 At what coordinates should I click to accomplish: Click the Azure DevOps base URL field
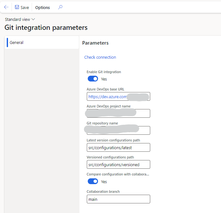point(118,97)
